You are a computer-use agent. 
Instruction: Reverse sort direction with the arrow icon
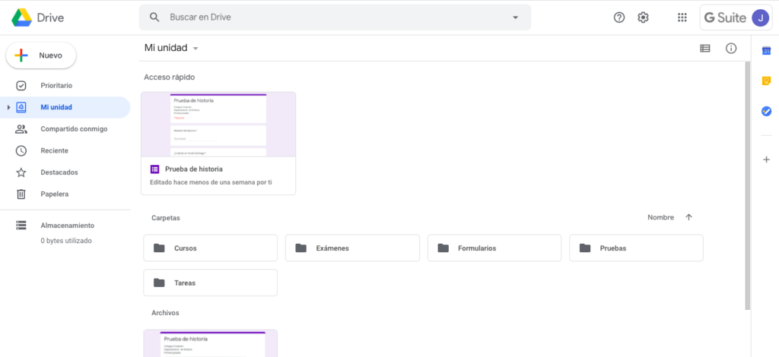coord(688,217)
